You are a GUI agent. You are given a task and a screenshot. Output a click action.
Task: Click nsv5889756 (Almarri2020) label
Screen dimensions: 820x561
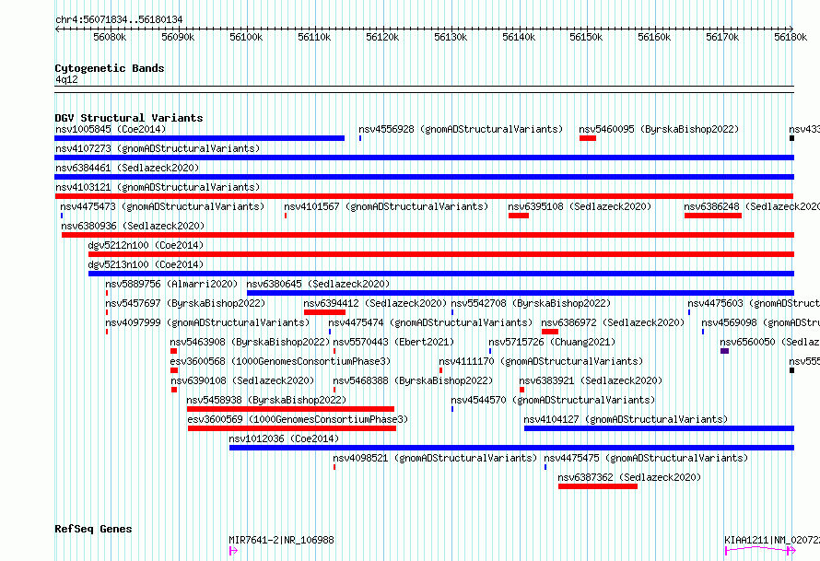point(171,284)
